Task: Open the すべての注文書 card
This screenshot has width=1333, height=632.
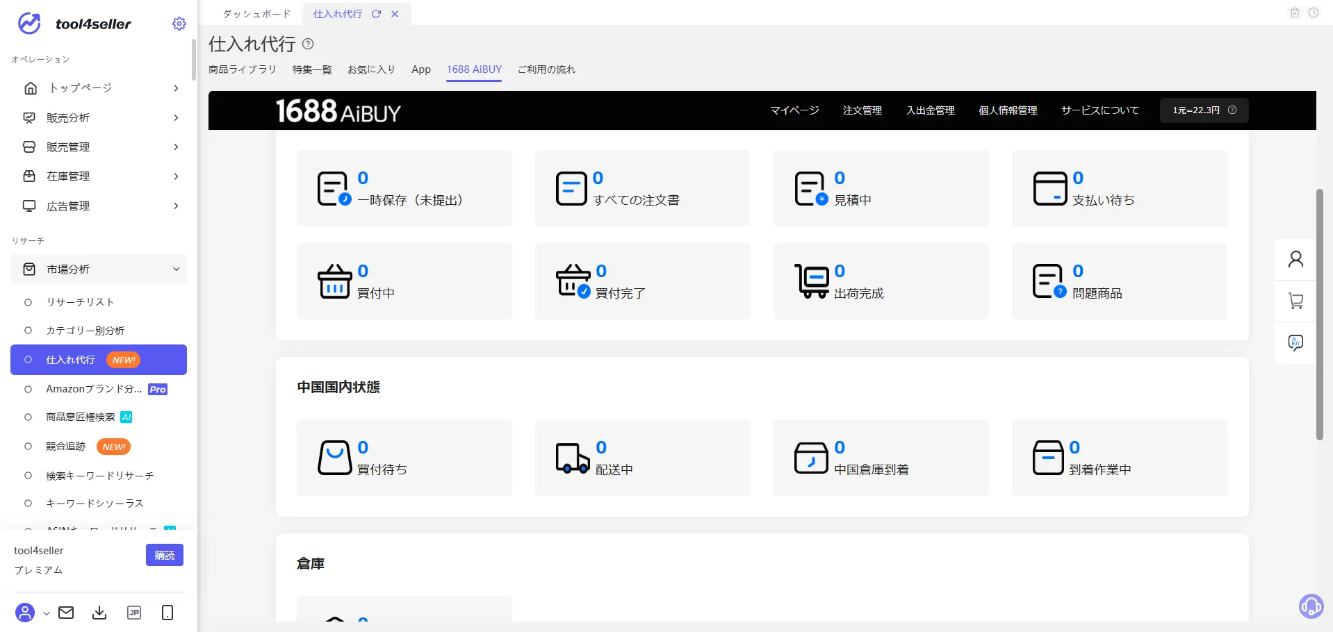Action: 643,188
